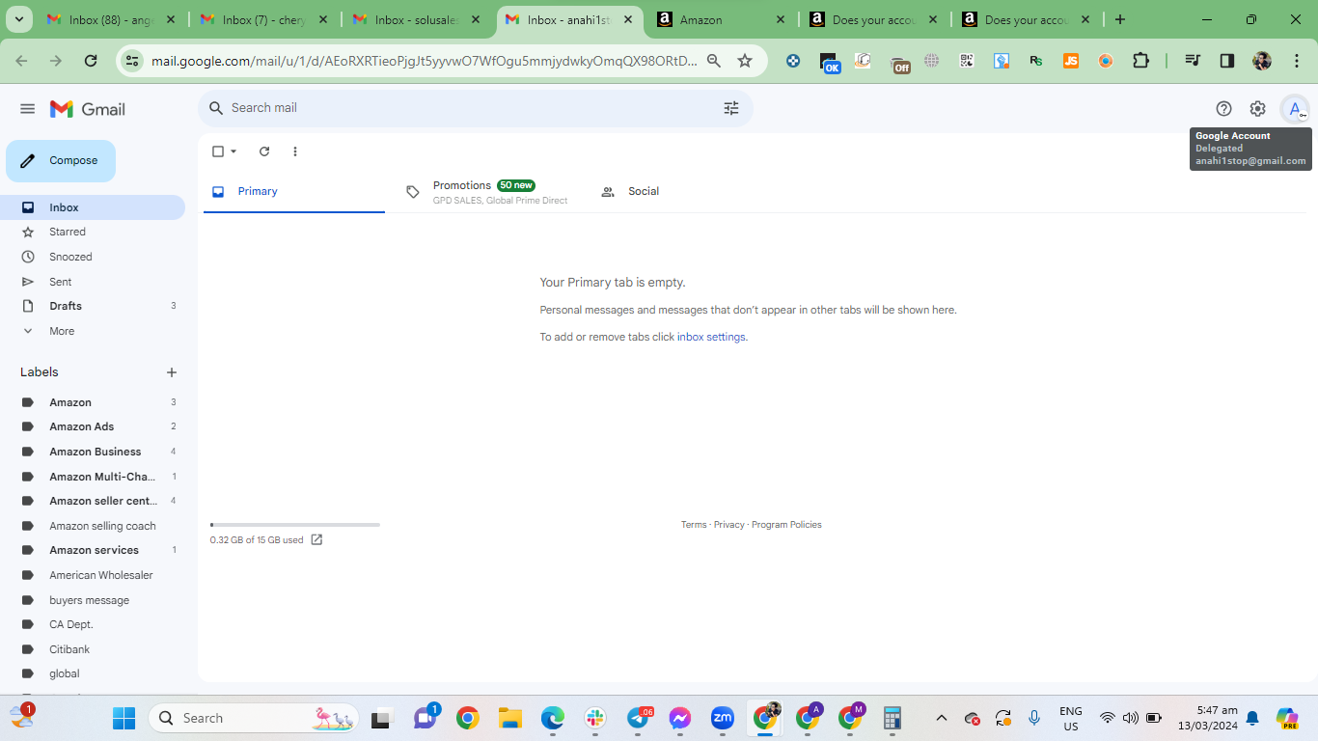
Task: Open File Explorer from taskbar
Action: pos(509,718)
